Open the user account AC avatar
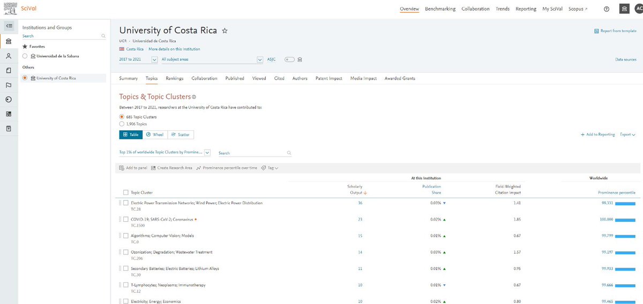 pos(638,9)
